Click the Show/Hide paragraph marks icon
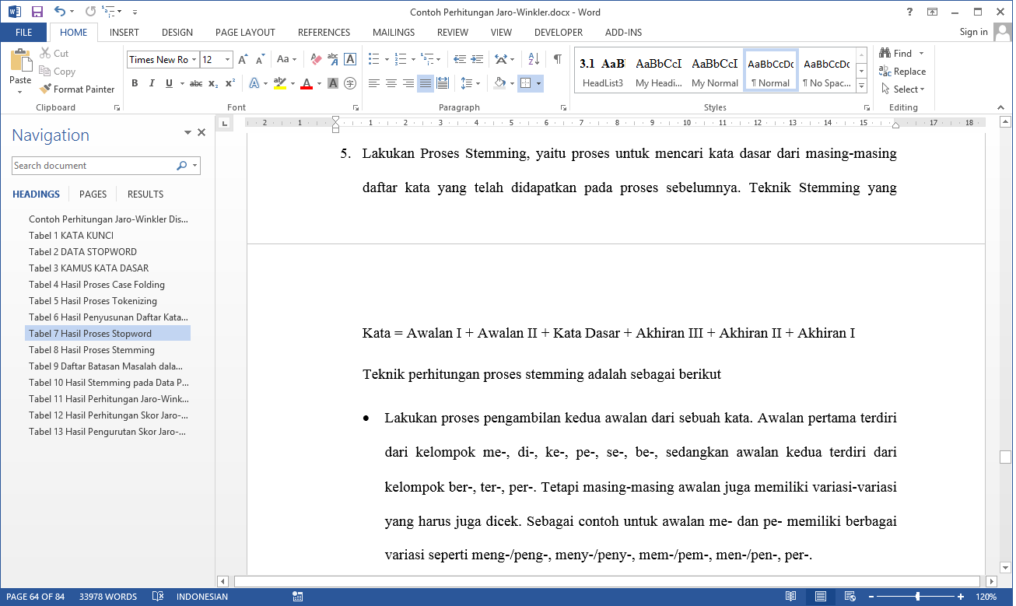 (558, 59)
